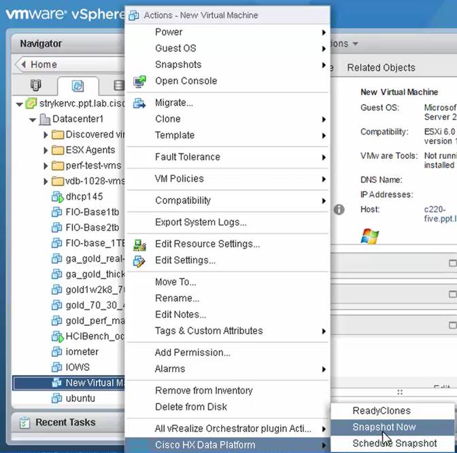Click the info icon next to Host
Screen dimensions: 457x453
[x=339, y=209]
